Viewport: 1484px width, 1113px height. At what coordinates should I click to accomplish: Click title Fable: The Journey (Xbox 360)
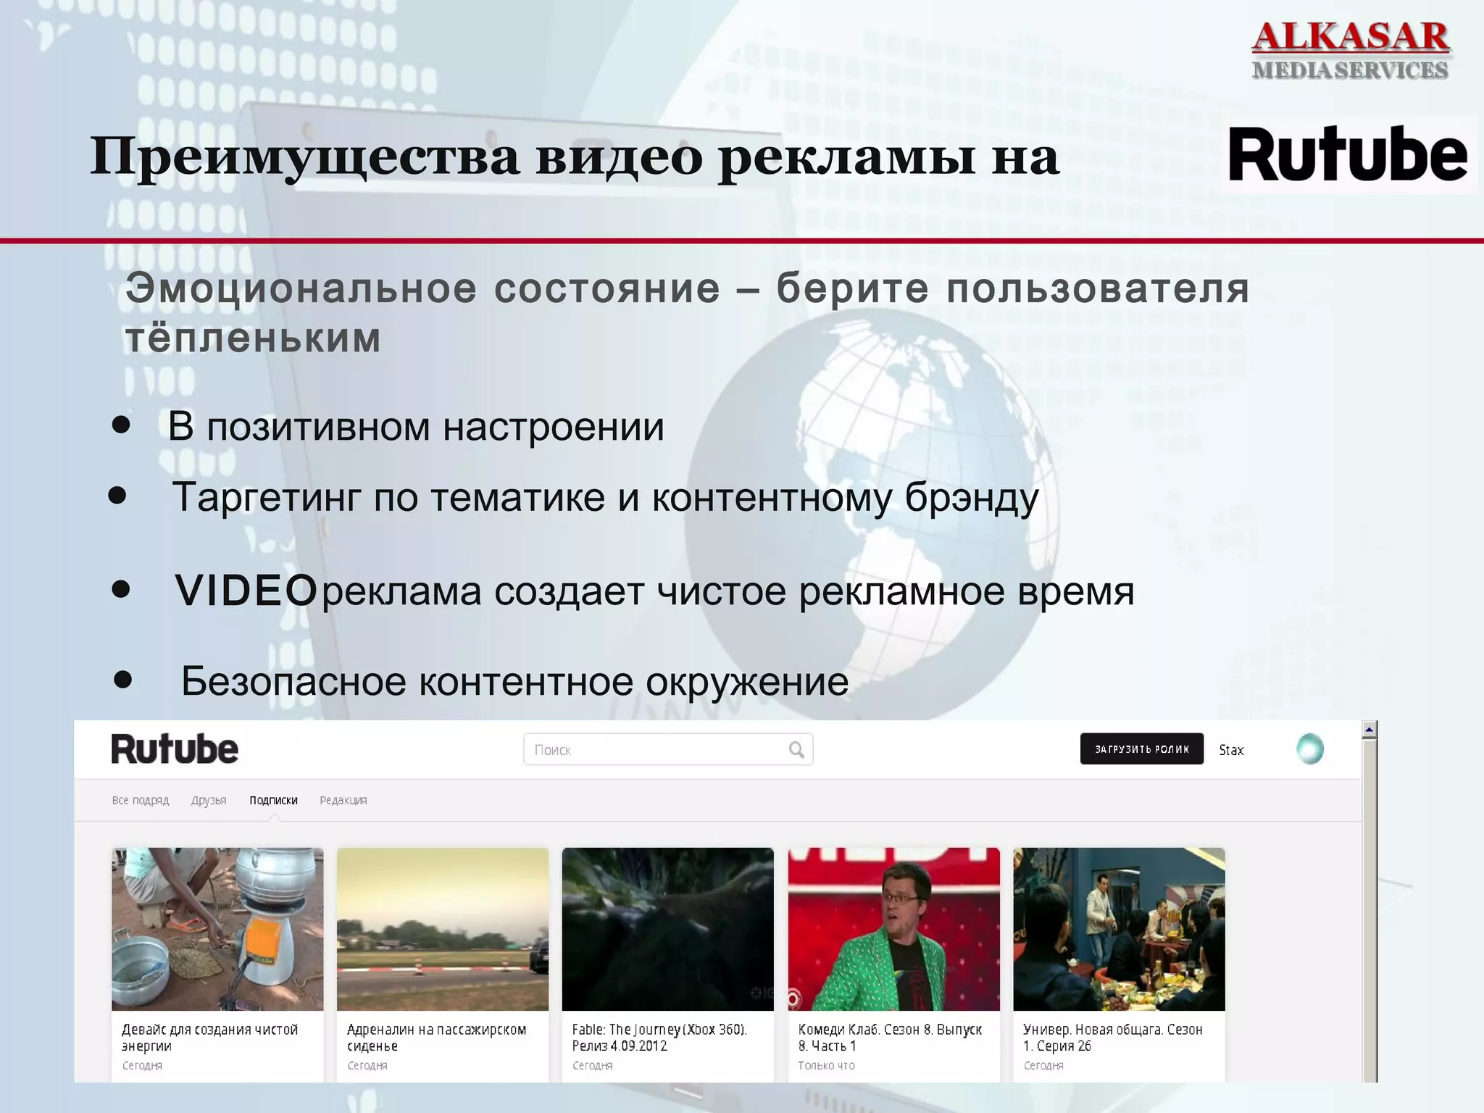point(659,1038)
